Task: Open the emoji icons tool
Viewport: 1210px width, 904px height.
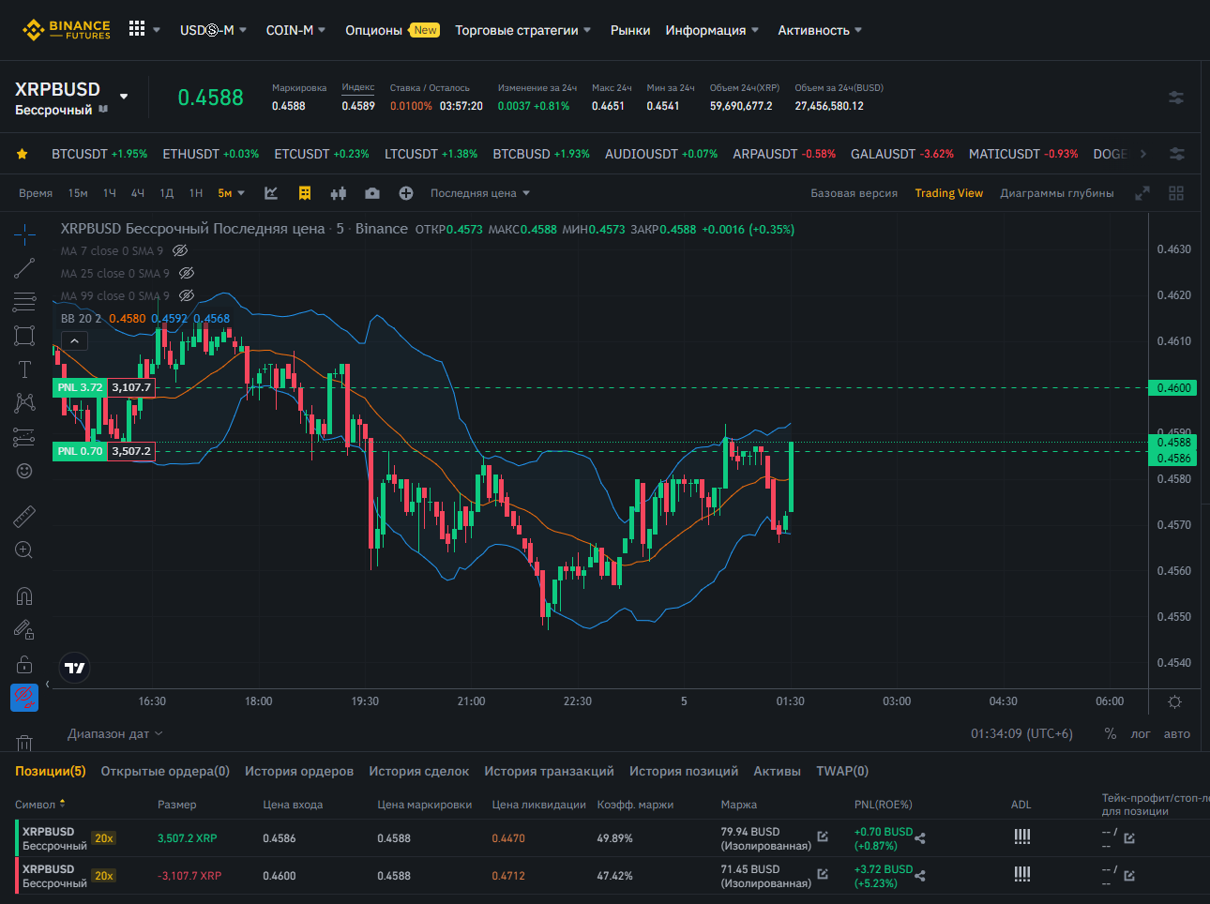Action: tap(24, 471)
